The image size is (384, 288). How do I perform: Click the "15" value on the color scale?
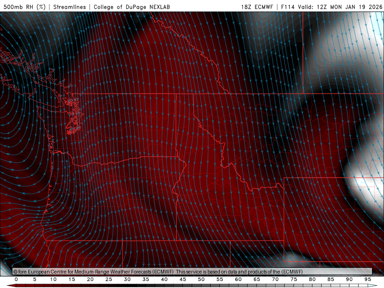point(72,279)
